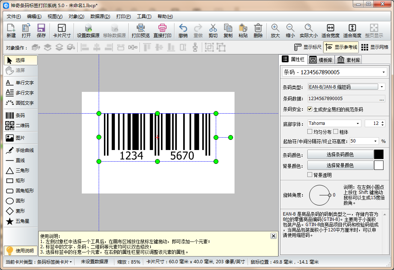This screenshot has width=394, height=270.
Task: Close the 使用说明 instructions panel
Action: pyautogui.click(x=274, y=235)
